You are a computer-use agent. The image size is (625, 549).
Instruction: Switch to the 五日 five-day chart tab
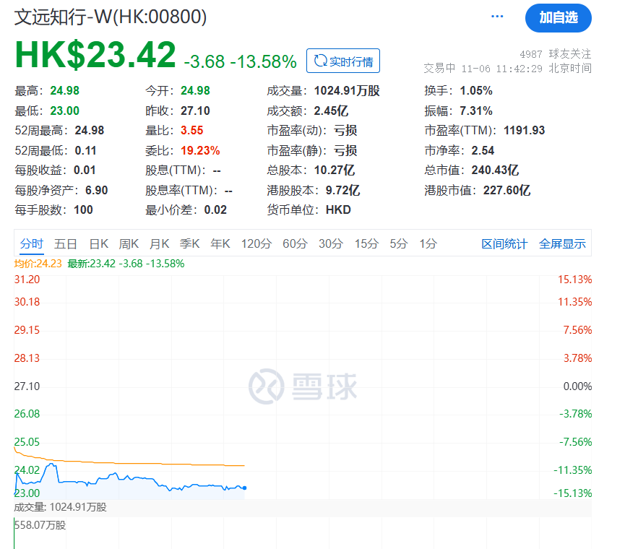[x=66, y=244]
